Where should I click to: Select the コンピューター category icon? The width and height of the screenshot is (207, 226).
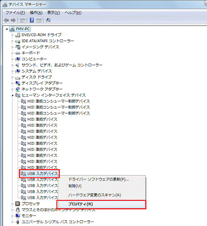[x=18, y=59]
